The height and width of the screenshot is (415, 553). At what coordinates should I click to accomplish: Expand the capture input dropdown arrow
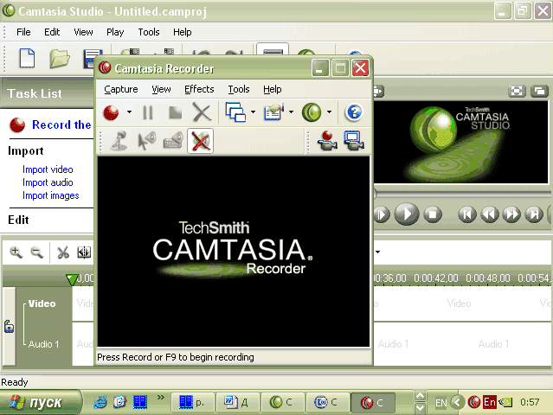pyautogui.click(x=253, y=112)
